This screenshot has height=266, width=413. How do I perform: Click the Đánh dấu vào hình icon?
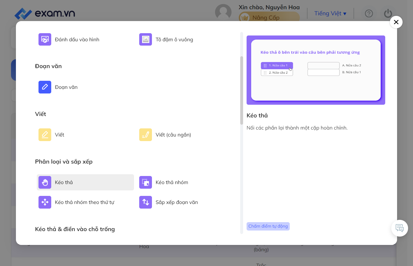(45, 40)
